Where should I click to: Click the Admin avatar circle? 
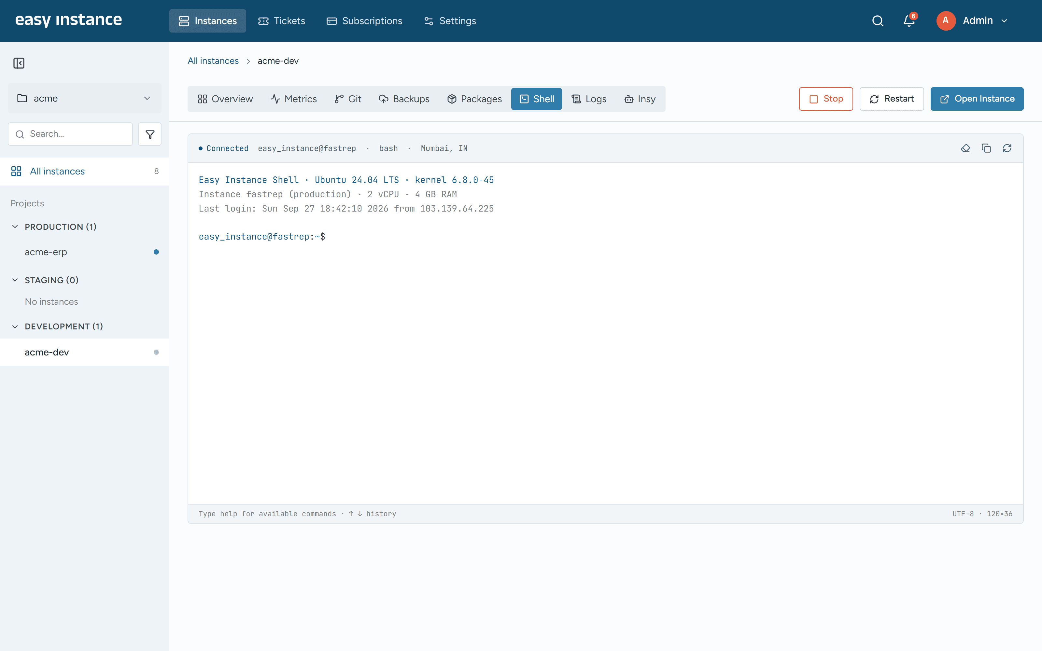(946, 21)
